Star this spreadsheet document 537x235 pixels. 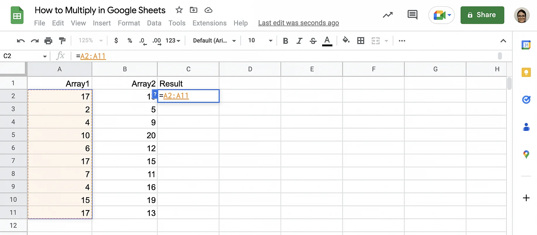[179, 10]
